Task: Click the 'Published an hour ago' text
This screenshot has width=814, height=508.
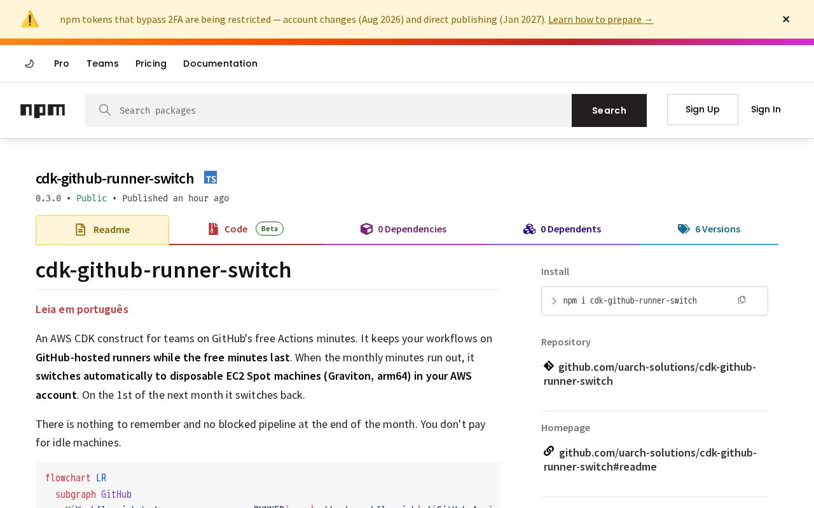Action: tap(176, 198)
